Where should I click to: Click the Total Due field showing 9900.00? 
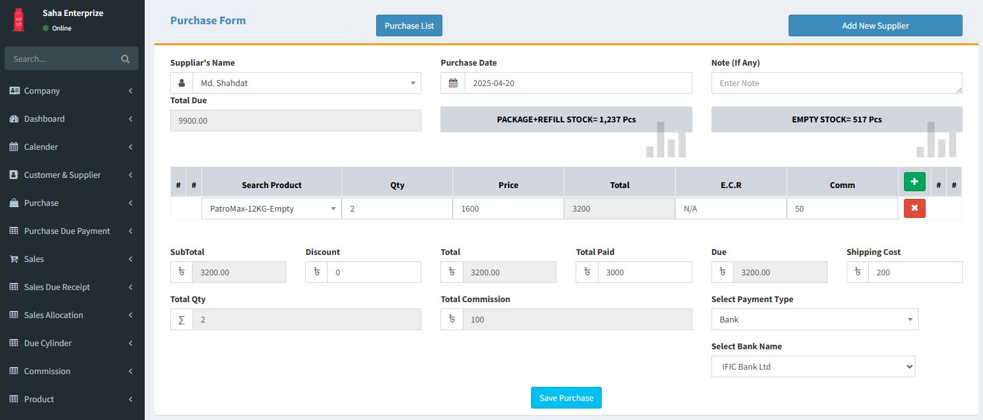(296, 120)
